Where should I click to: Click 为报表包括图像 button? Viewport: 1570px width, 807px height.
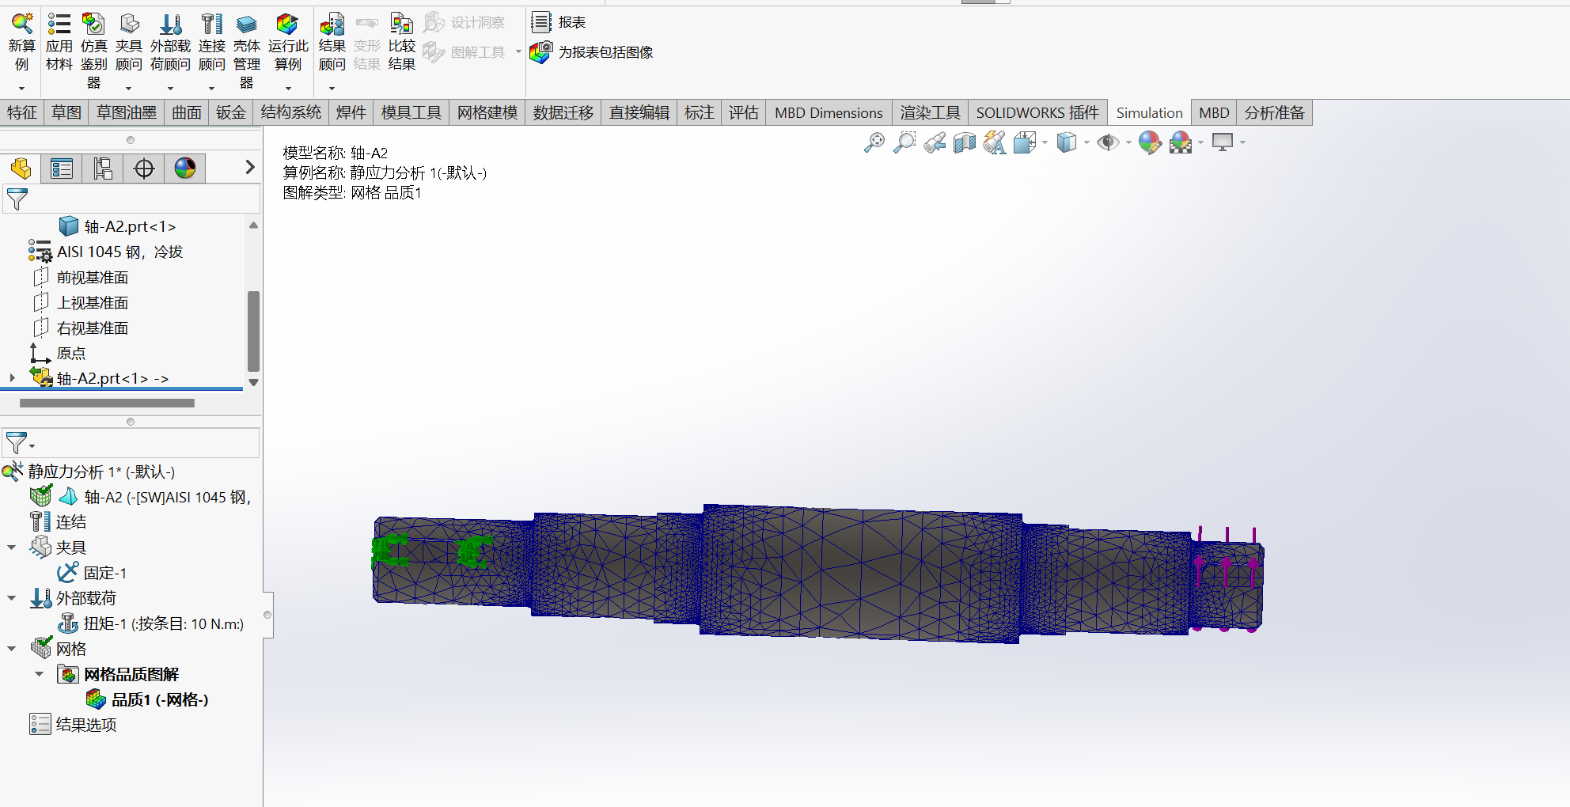click(592, 52)
